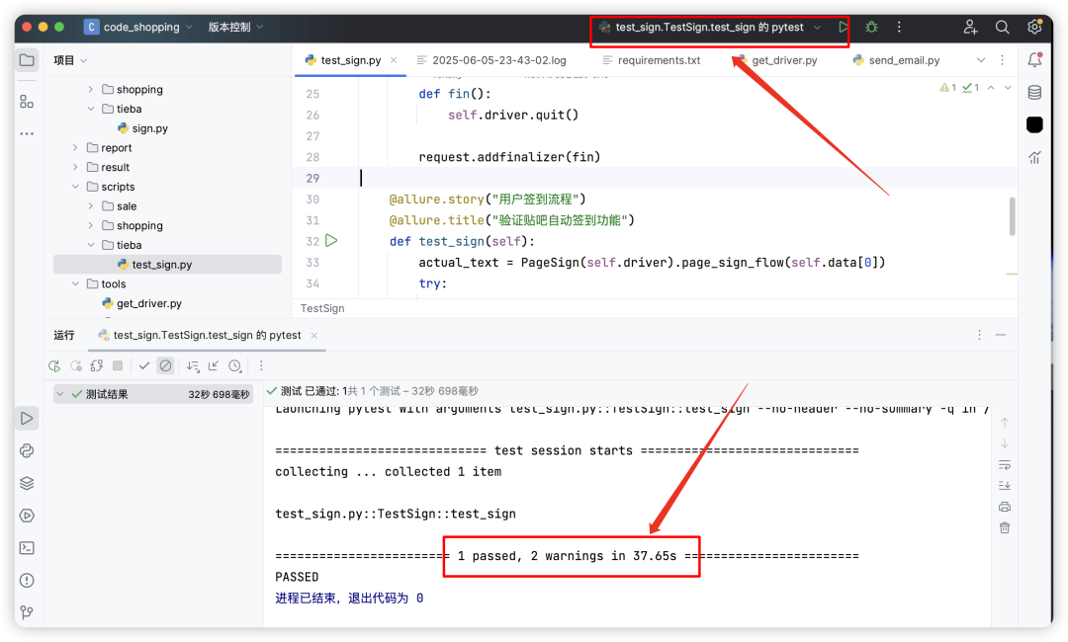This screenshot has width=1068, height=642.
Task: Show hidden editor tabs dropdown chevron
Action: (x=981, y=60)
